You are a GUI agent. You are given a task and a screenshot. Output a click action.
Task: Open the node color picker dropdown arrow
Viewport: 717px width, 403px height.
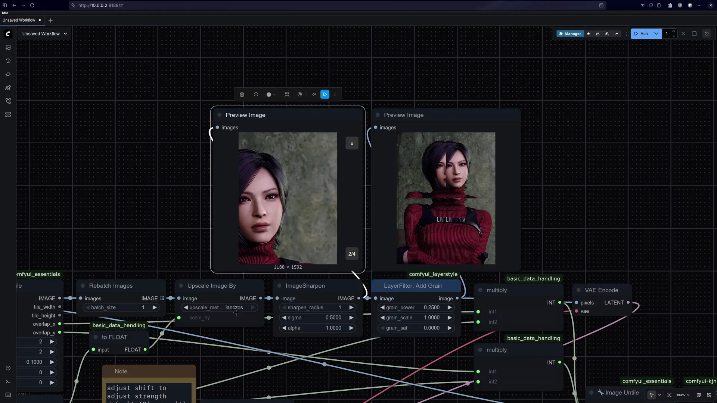(x=274, y=94)
